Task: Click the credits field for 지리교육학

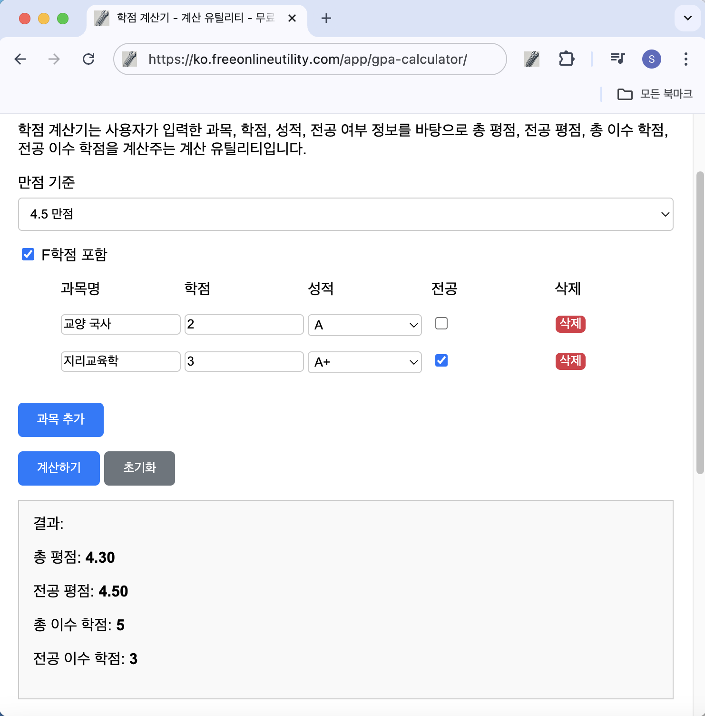Action: click(244, 361)
